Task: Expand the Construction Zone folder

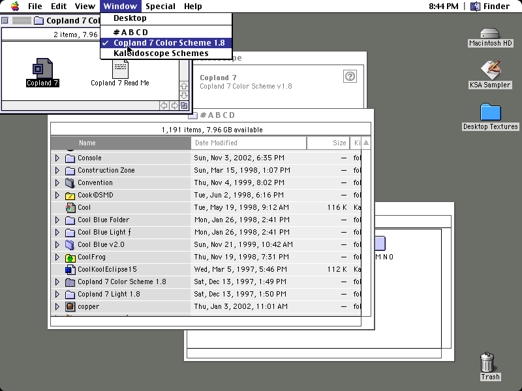Action: 57,170
